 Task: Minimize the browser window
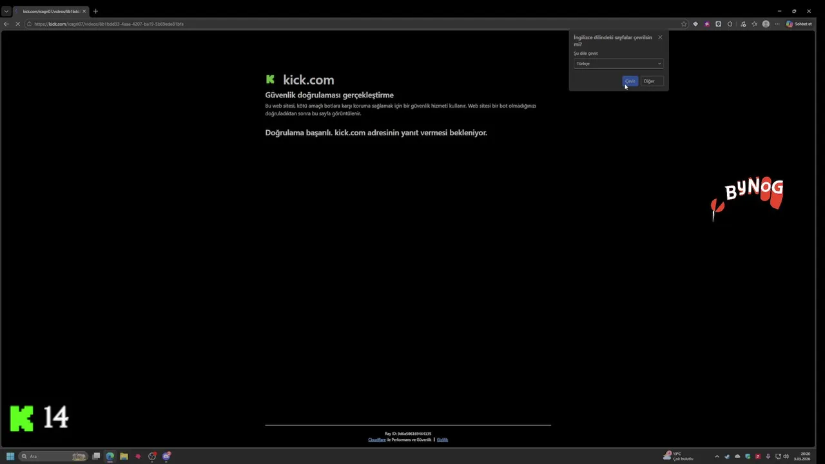[x=779, y=11]
